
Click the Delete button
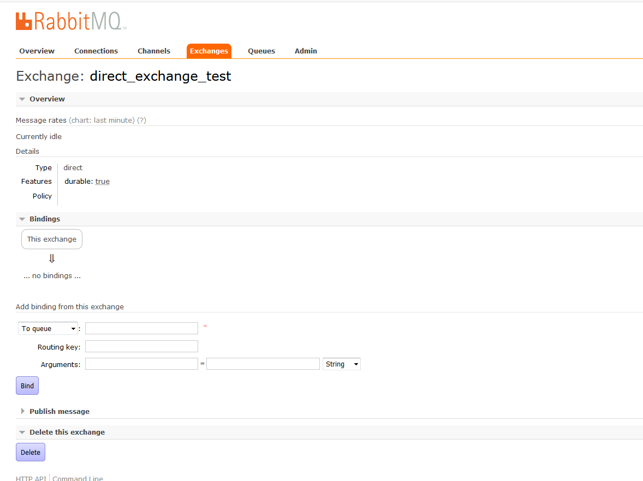[x=30, y=452]
